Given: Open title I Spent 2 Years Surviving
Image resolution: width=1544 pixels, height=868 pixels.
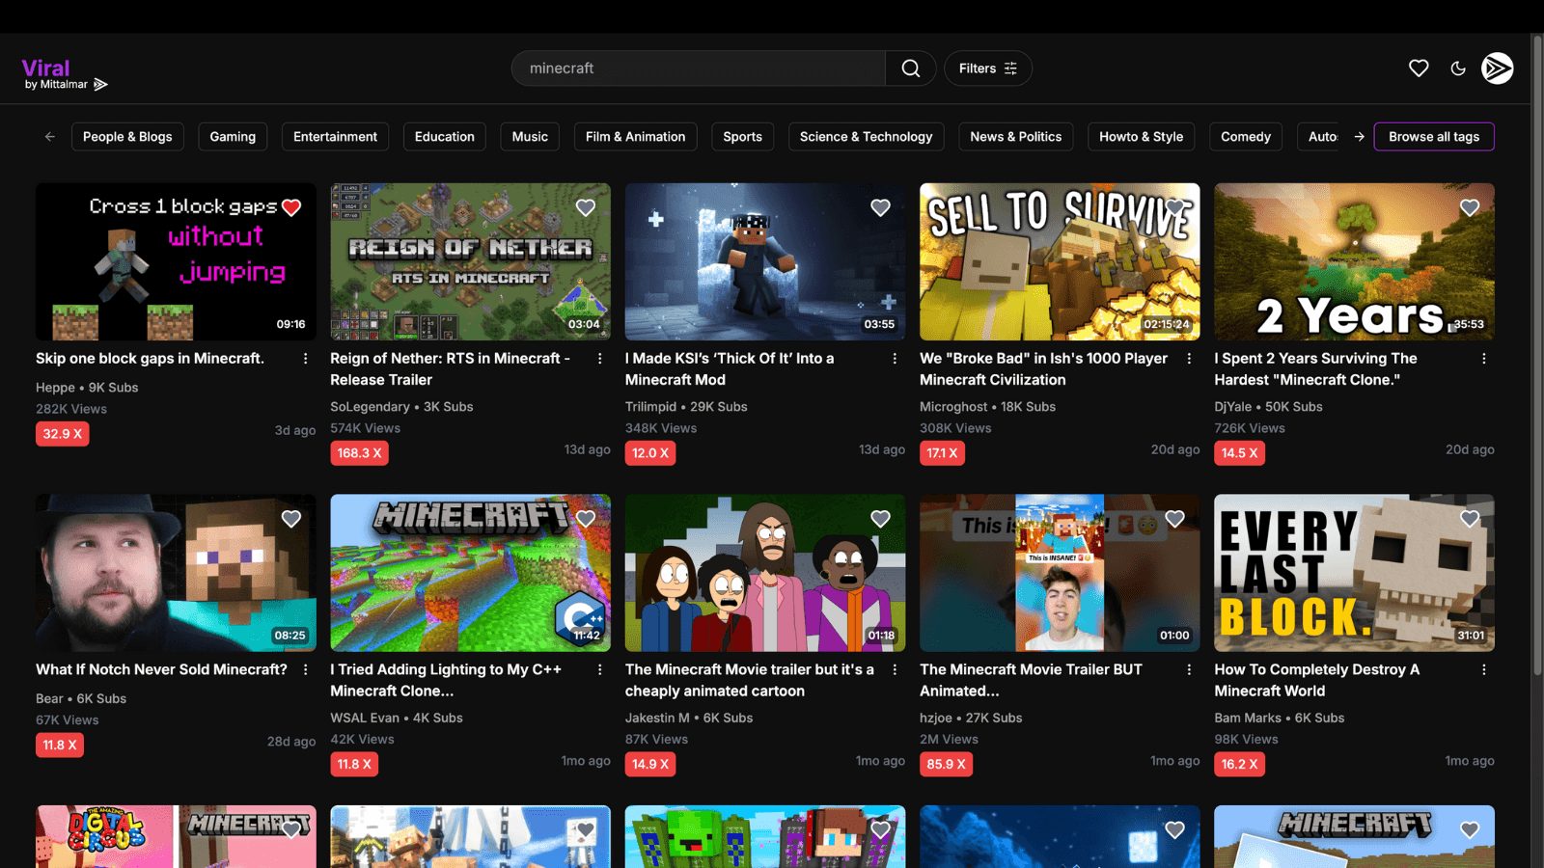Looking at the screenshot, I should tap(1315, 368).
